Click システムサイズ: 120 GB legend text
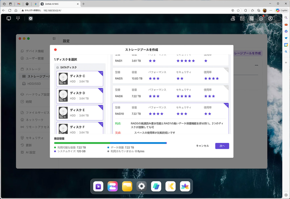 [x=71, y=151]
